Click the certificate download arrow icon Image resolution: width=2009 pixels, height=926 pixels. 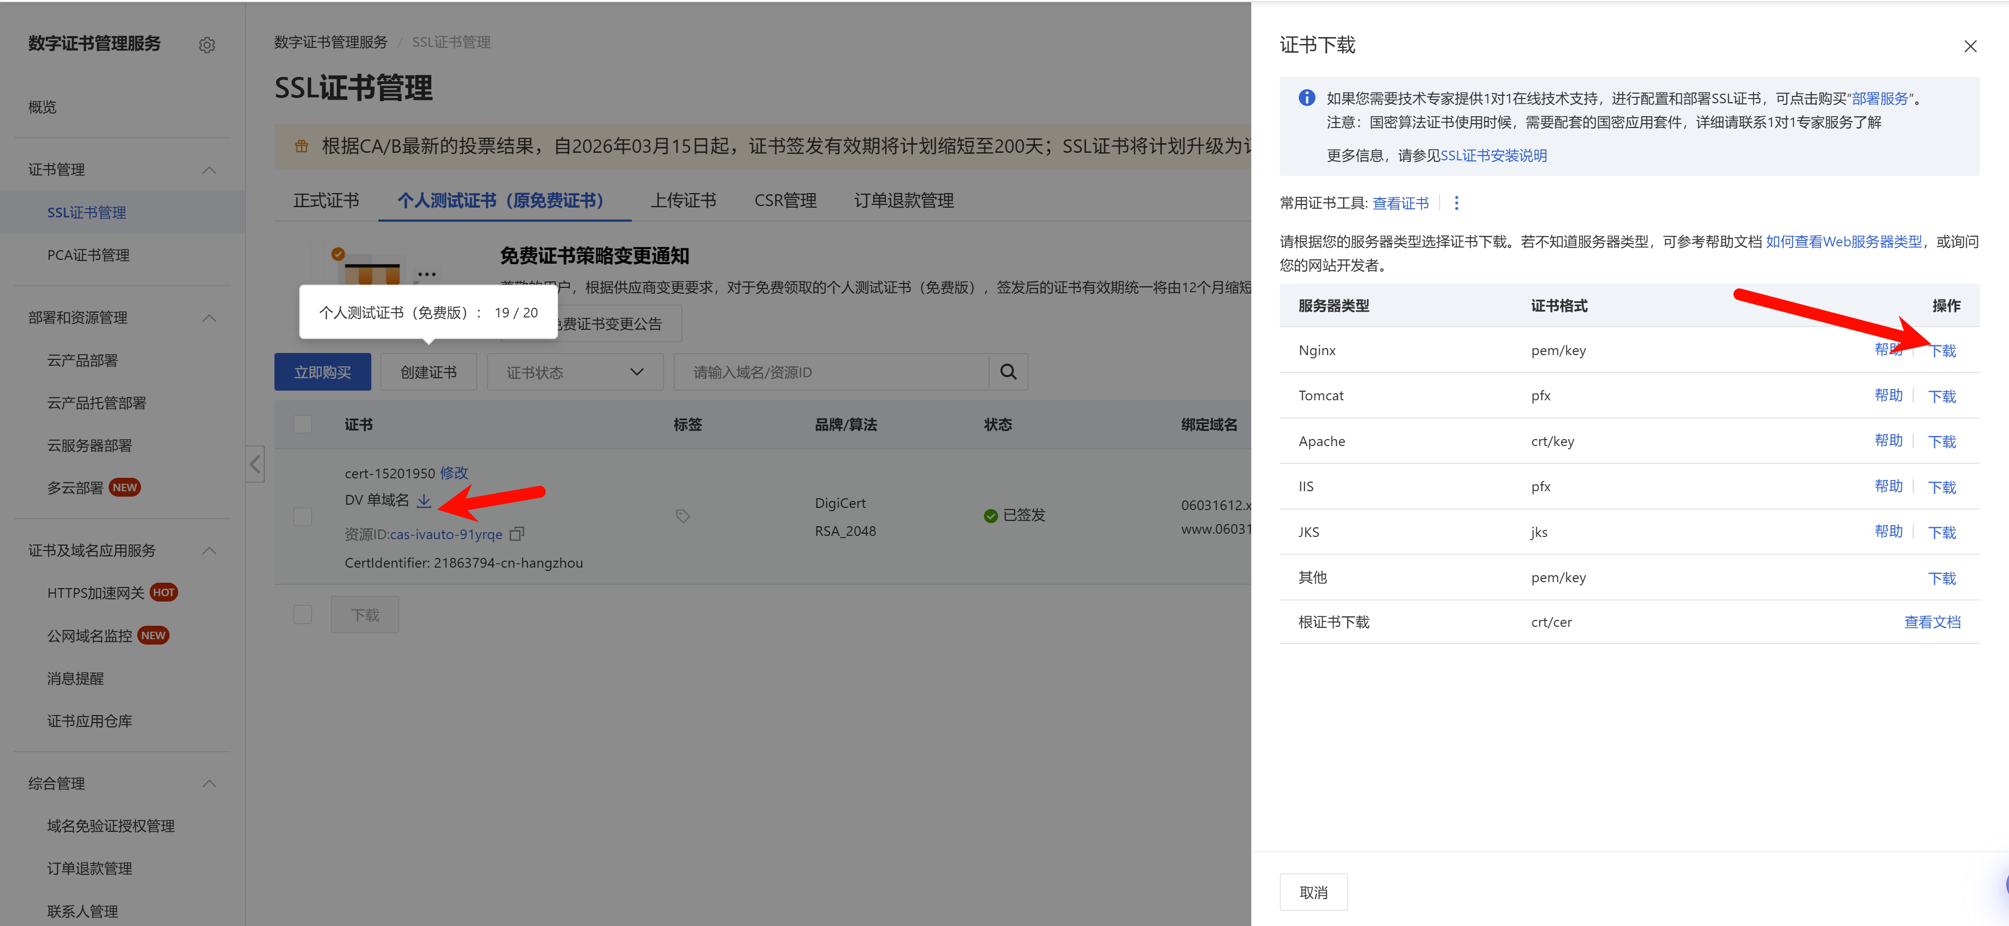424,500
